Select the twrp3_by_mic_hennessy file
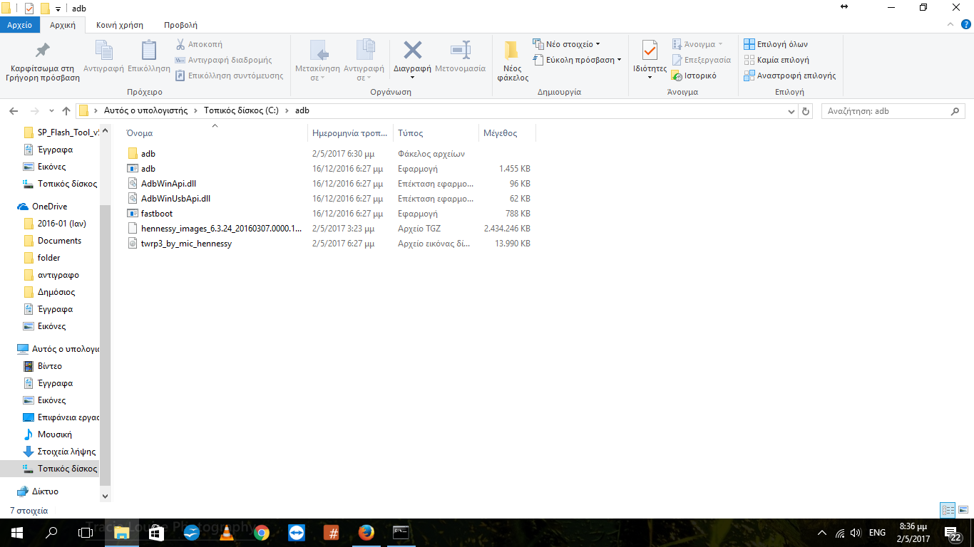This screenshot has width=974, height=547. tap(186, 244)
